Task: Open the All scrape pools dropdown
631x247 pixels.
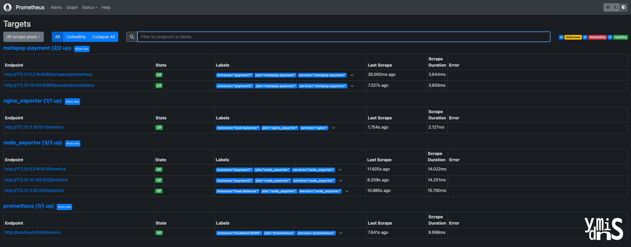Action: (23, 37)
